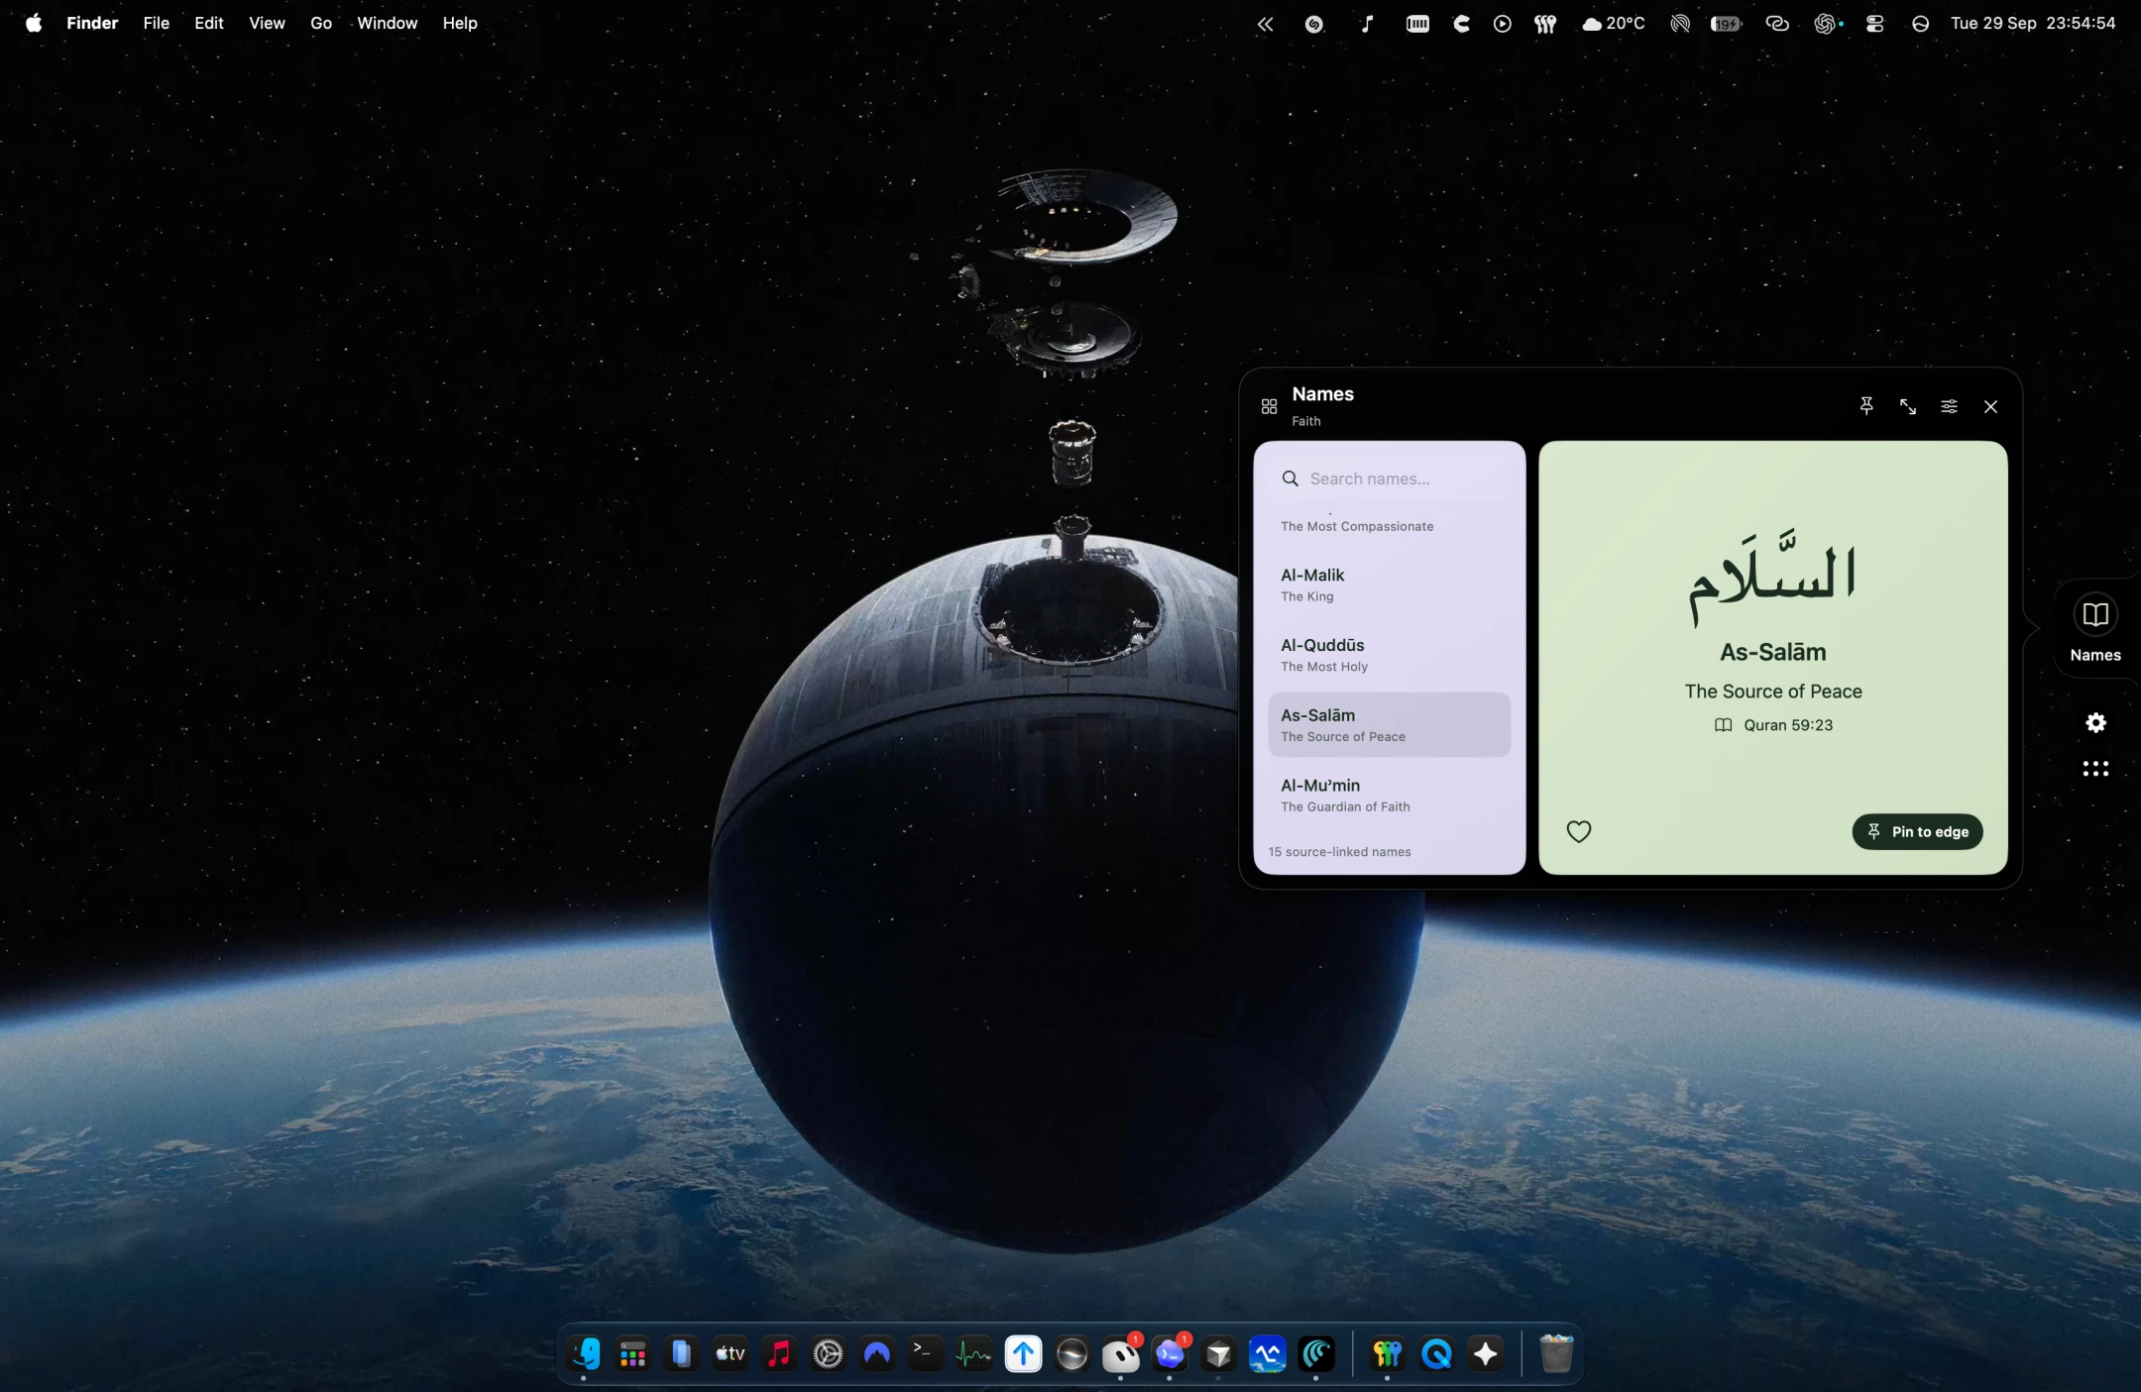Open Siri from the Dock
The width and height of the screenshot is (2141, 1392).
(x=1071, y=1353)
